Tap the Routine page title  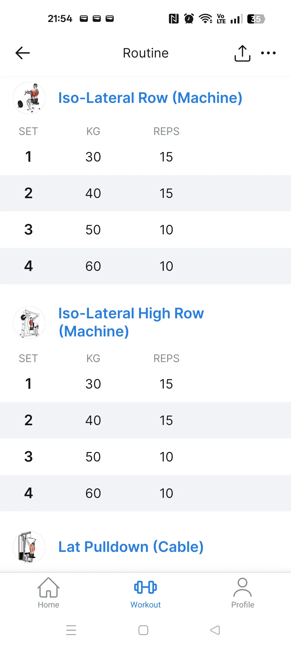click(145, 53)
